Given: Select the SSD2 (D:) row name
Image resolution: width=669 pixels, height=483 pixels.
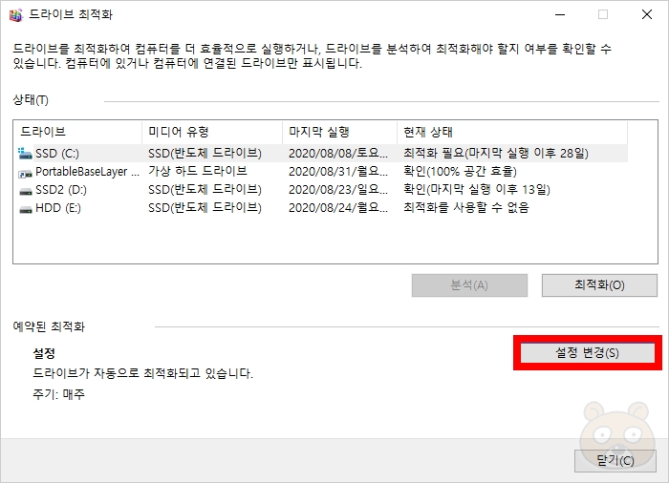Looking at the screenshot, I should click(x=61, y=190).
